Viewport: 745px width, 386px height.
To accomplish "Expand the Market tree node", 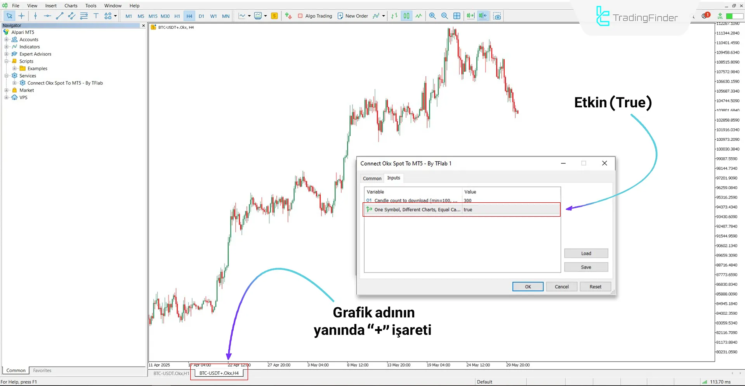I will (x=6, y=90).
